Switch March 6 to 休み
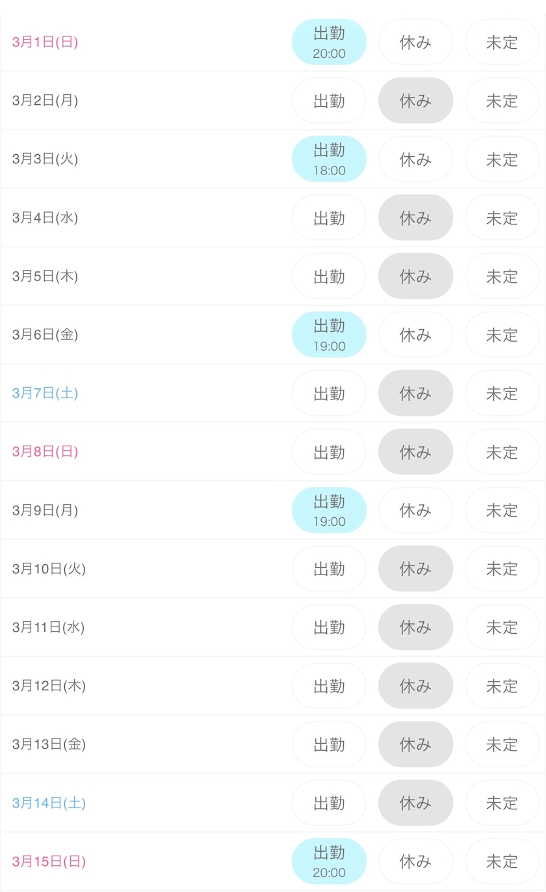 tap(415, 335)
